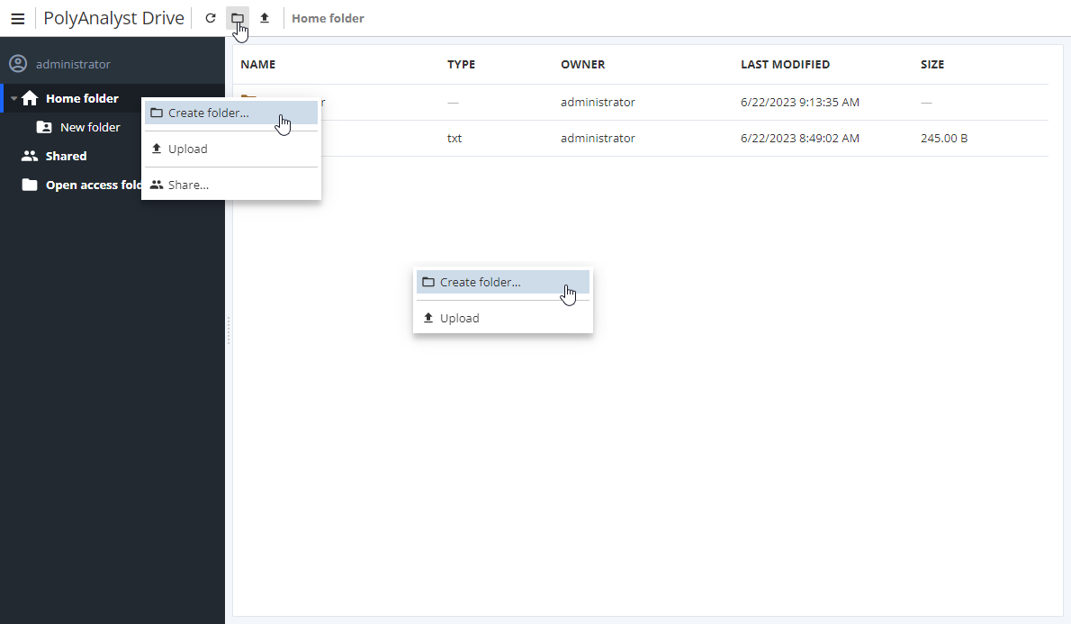Click the administrator profile avatar icon
Screen dimensions: 1071x624
[x=18, y=63]
